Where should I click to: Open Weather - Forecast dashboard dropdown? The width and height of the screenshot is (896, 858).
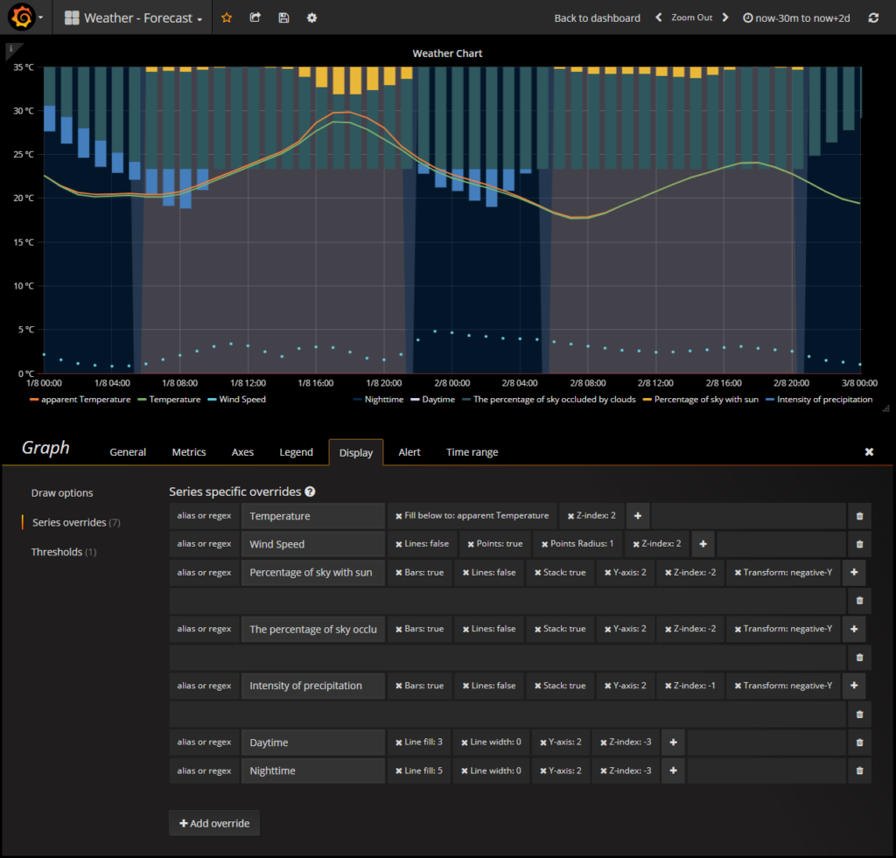point(134,17)
